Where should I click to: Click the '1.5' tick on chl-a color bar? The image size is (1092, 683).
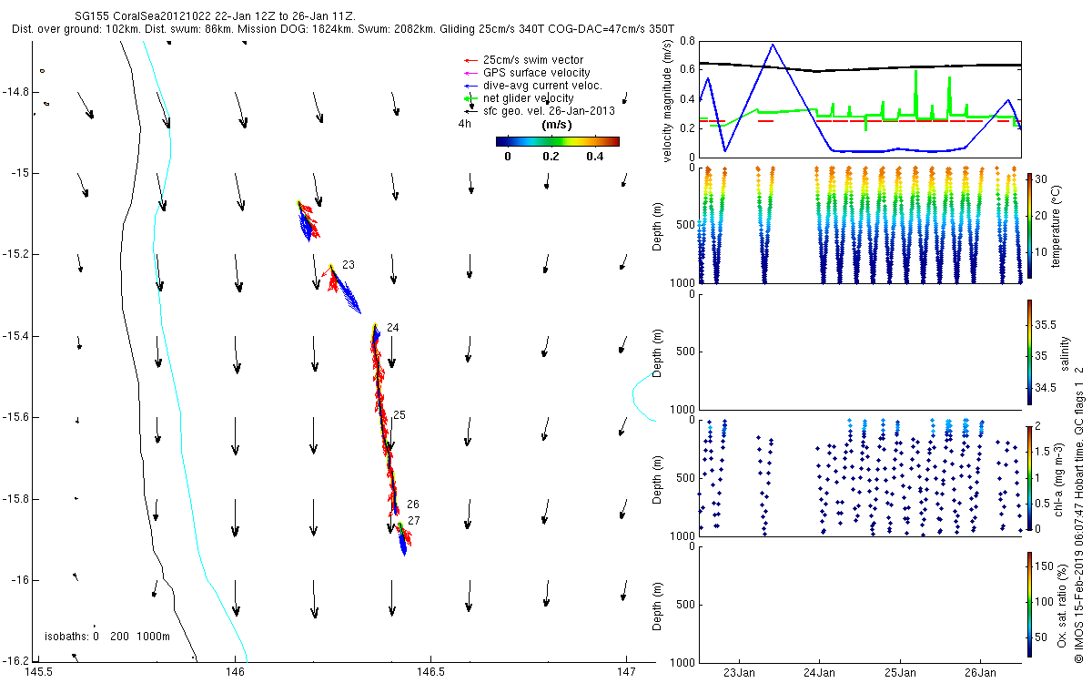[x=1043, y=451]
